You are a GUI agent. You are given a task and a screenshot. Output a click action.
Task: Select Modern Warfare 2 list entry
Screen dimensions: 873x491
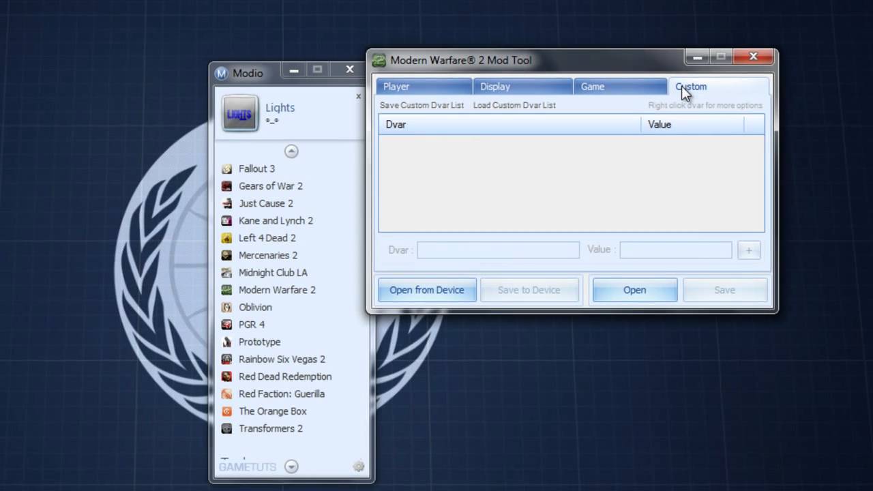pyautogui.click(x=277, y=290)
